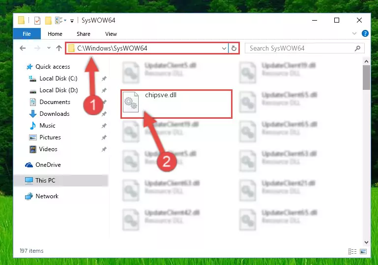Open the Home ribbon tab
This screenshot has height=265, width=378.
click(x=55, y=34)
